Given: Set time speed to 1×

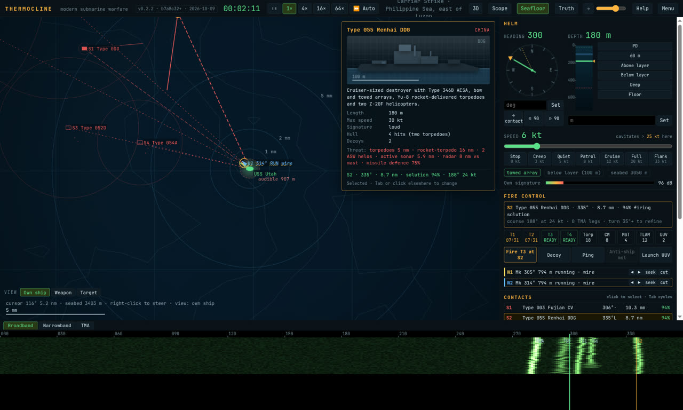Looking at the screenshot, I should click(x=289, y=9).
